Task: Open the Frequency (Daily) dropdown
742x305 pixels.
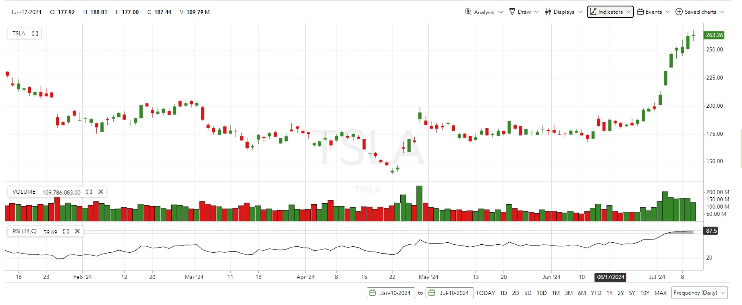Action: tap(699, 293)
